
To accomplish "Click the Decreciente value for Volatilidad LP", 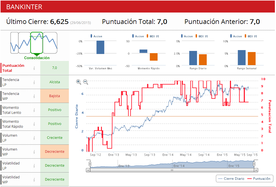I will tap(55, 166).
